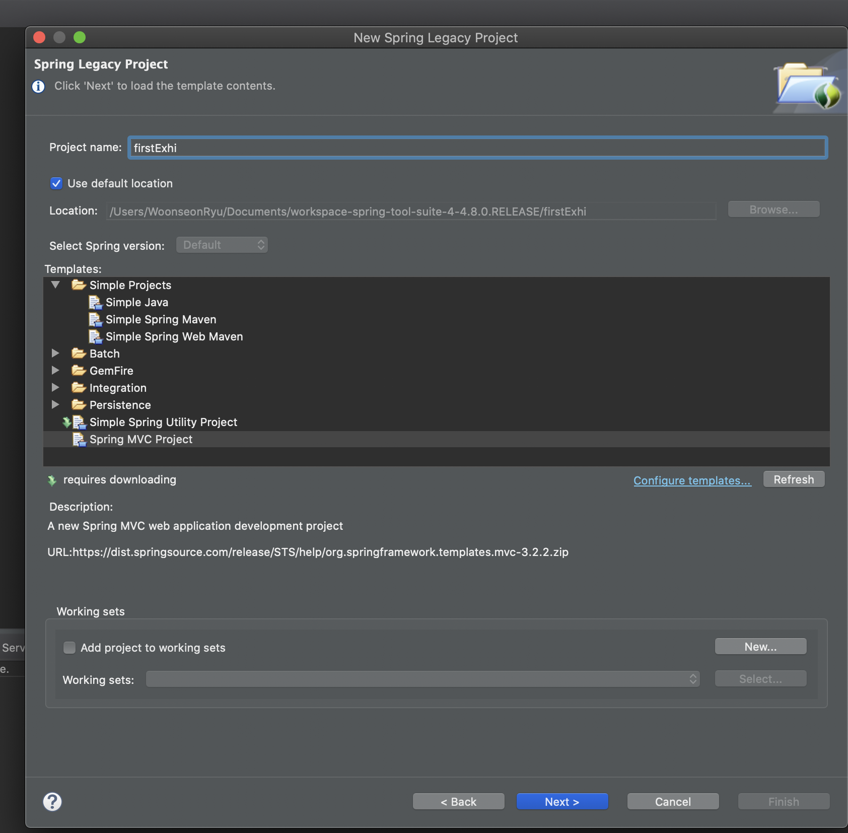Collapse the Simple Projects tree node

(55, 285)
